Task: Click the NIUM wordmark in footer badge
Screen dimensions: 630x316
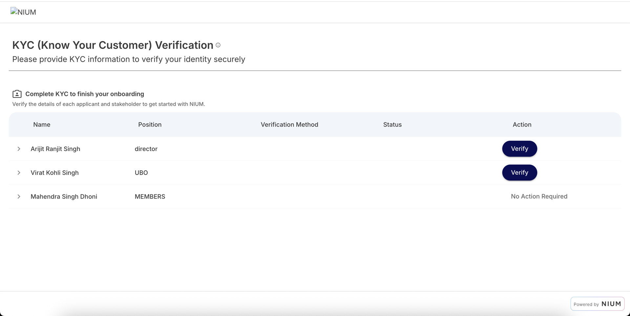Action: pyautogui.click(x=612, y=304)
